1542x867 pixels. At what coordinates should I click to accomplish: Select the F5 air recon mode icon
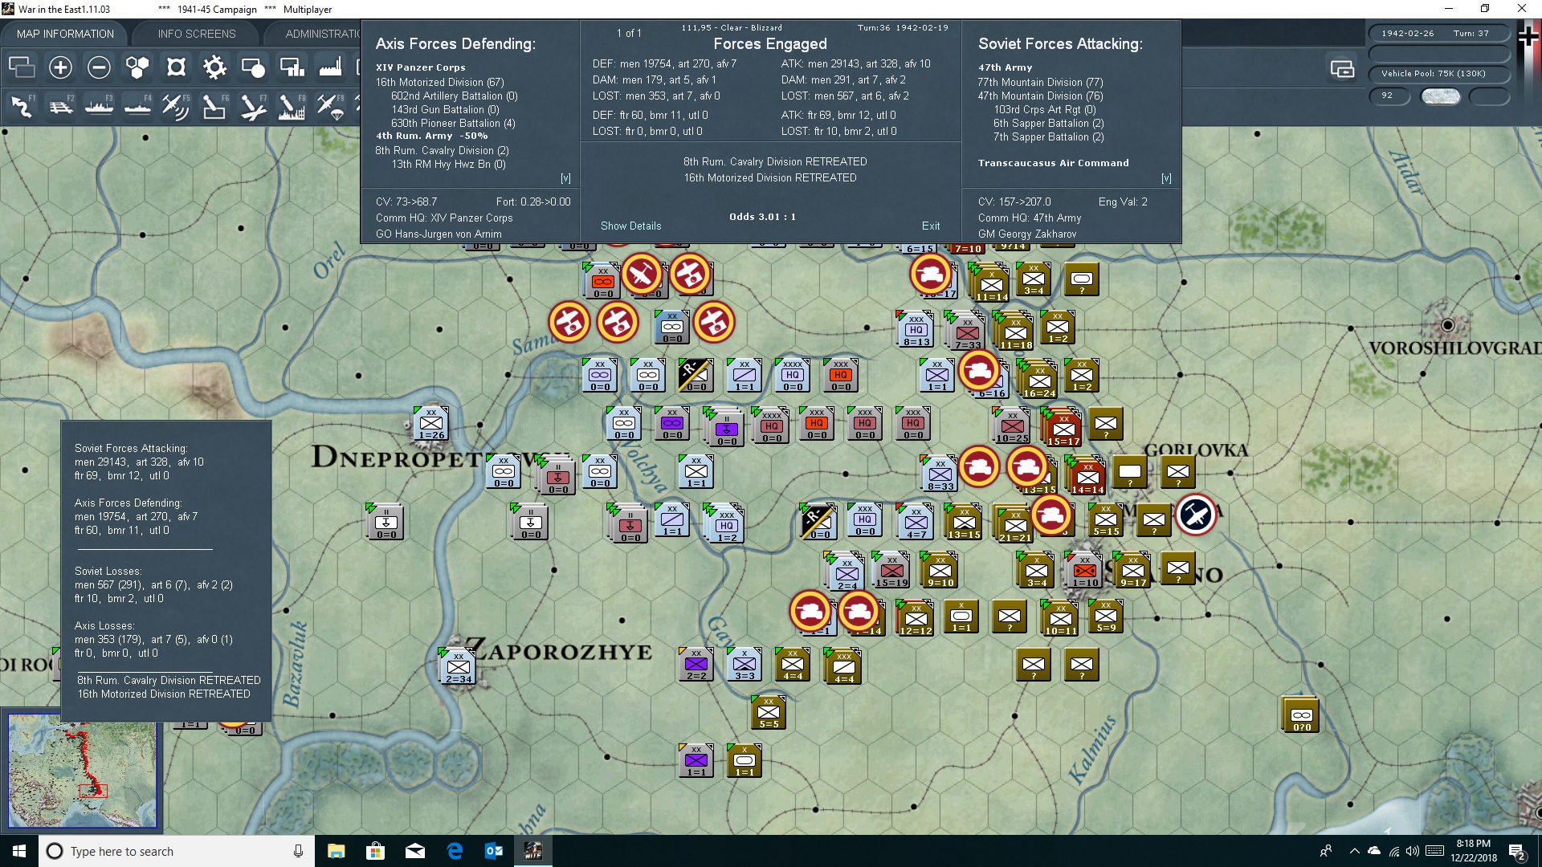175,107
